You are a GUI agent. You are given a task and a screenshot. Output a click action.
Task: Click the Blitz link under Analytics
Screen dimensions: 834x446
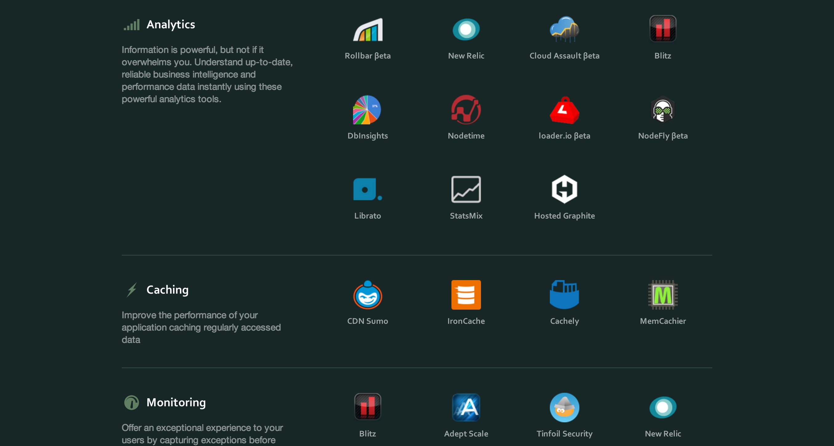click(663, 56)
